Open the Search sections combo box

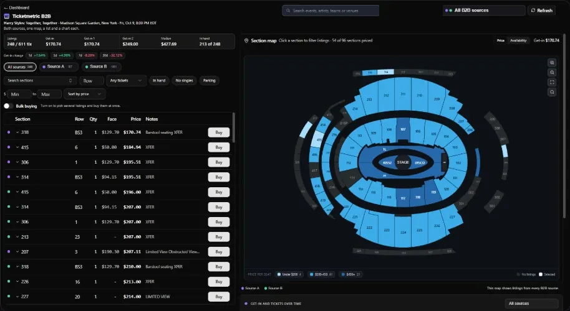click(40, 80)
